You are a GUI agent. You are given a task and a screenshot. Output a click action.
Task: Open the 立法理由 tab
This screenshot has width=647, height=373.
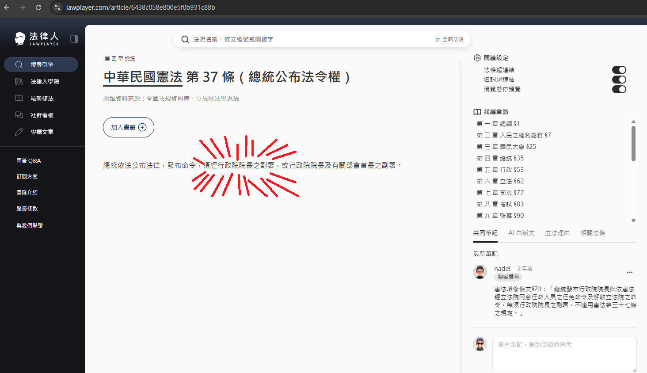[557, 233]
